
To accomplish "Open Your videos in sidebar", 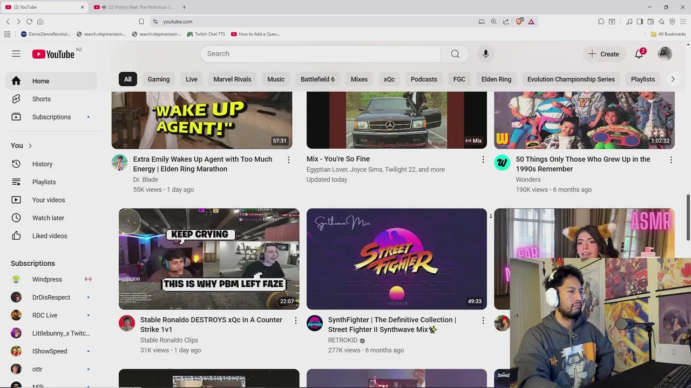I will coord(51,200).
